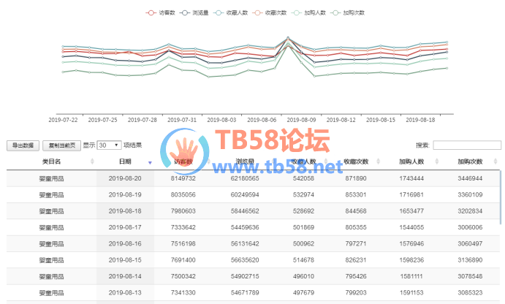
Task: Click the 导出数据 export button
Action: click(x=23, y=145)
